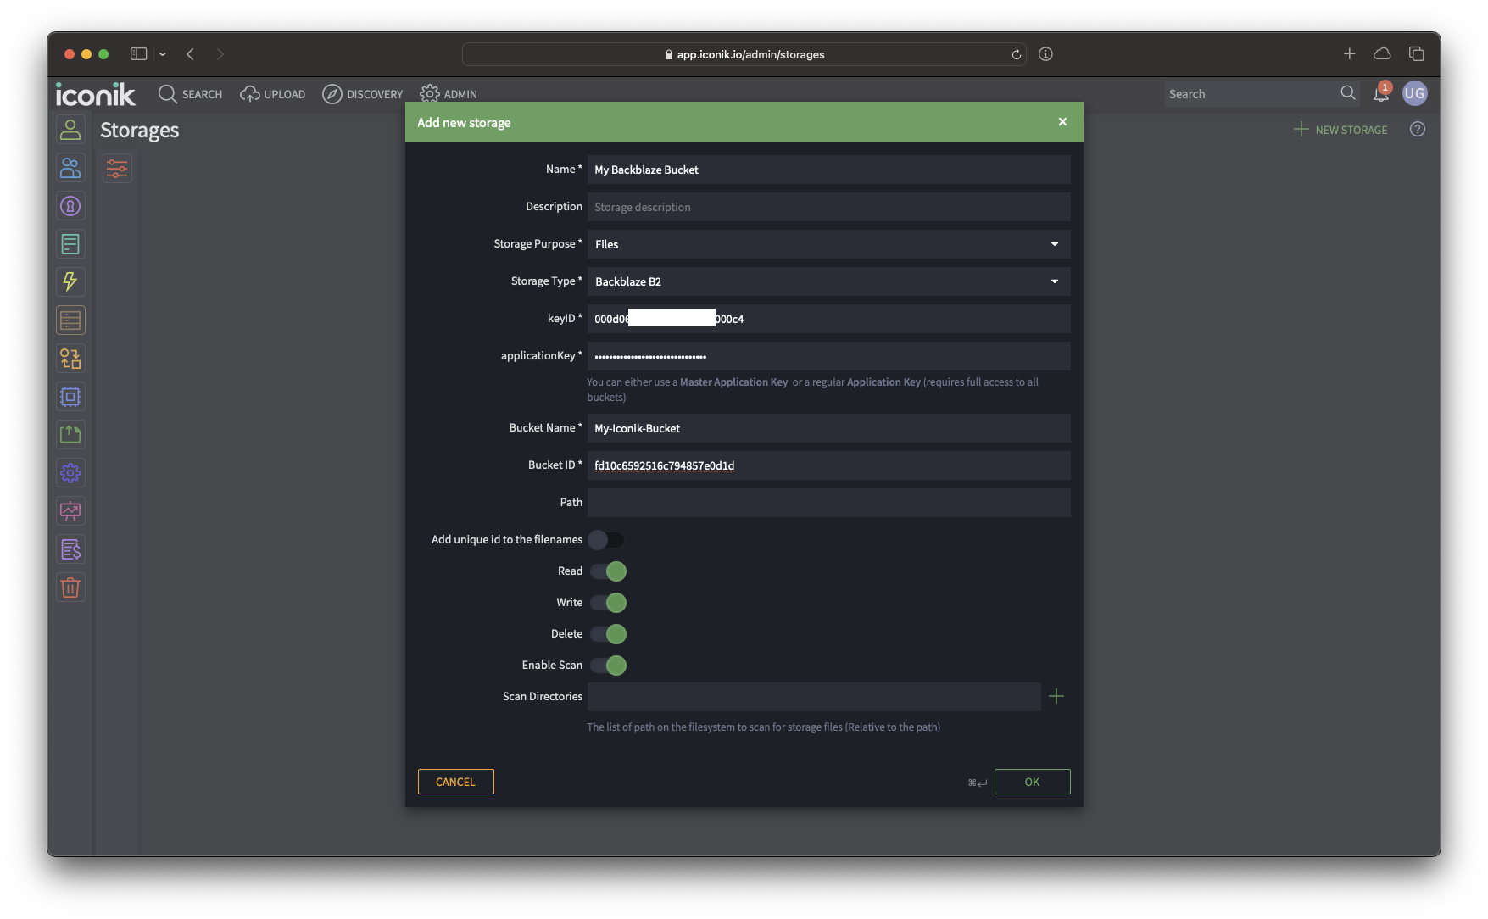The image size is (1488, 919).
Task: Click the CANCEL button
Action: tap(455, 782)
